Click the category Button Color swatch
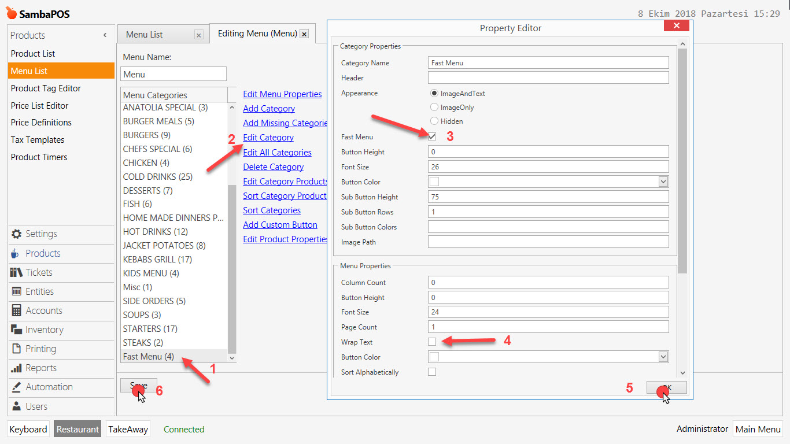Screen dimensions: 790x444 [x=434, y=182]
